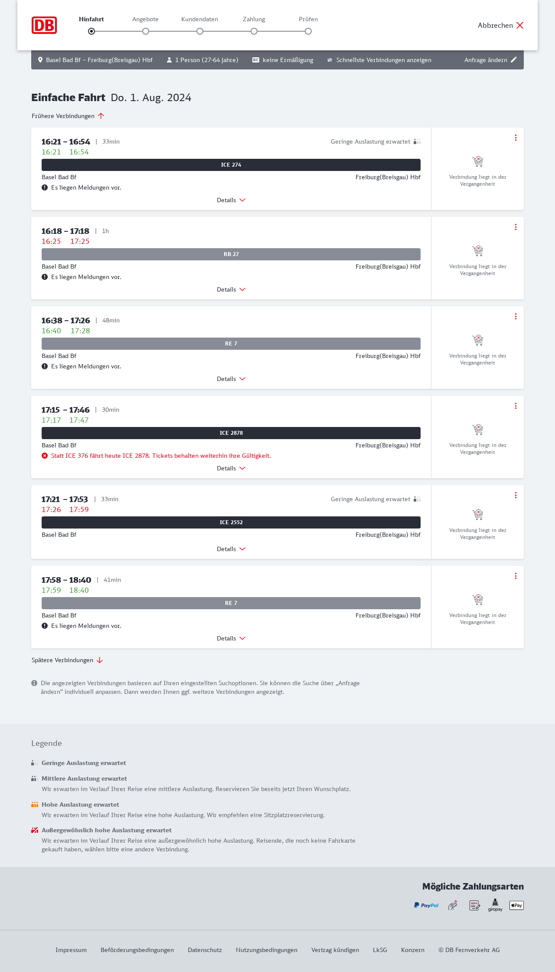The height and width of the screenshot is (972, 555).
Task: Open three-dot menu for ICE 2878 connection
Action: pos(516,406)
